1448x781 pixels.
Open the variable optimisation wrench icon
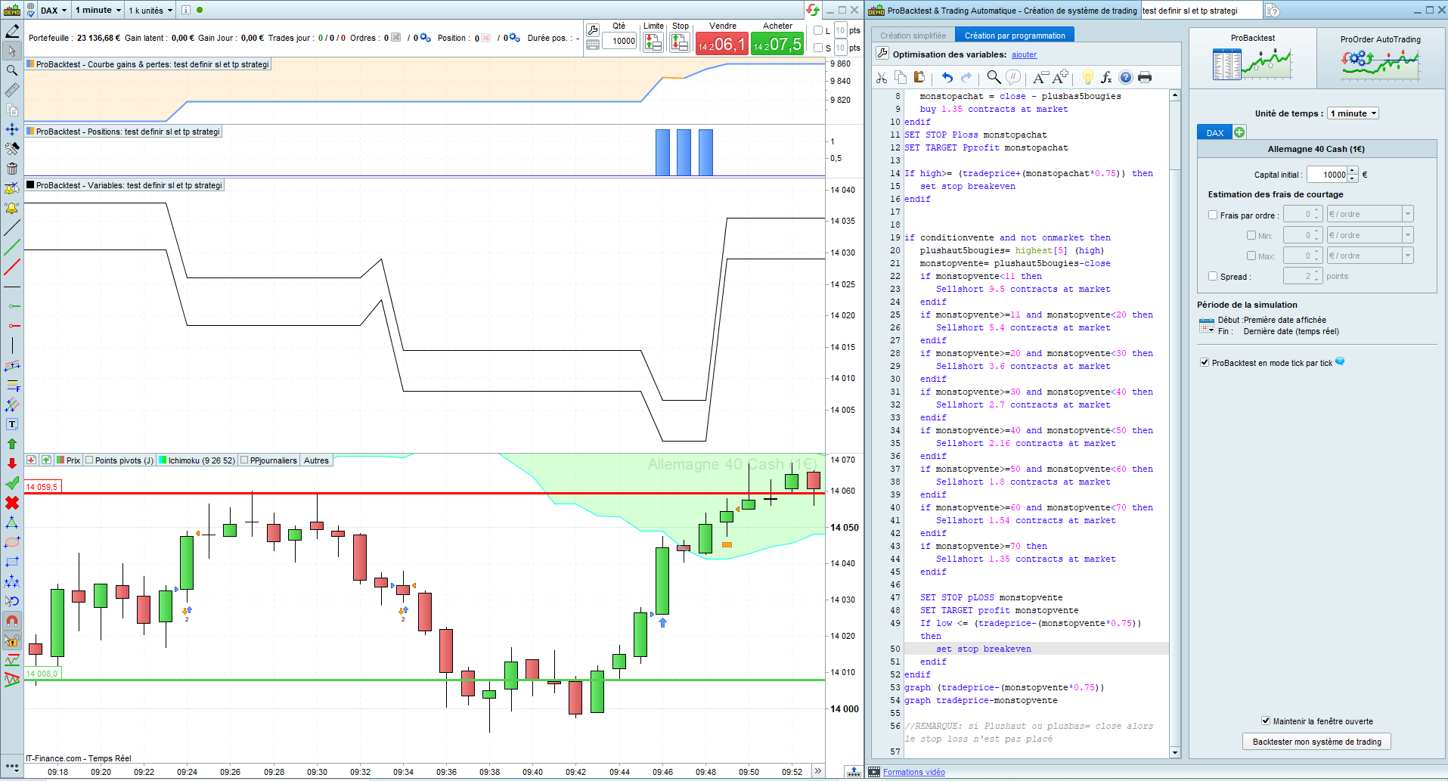(x=882, y=54)
